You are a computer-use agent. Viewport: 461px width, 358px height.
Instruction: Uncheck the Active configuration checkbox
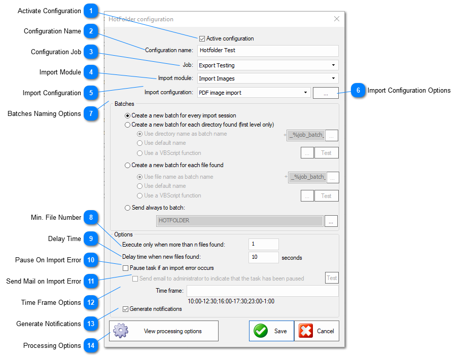tap(202, 38)
